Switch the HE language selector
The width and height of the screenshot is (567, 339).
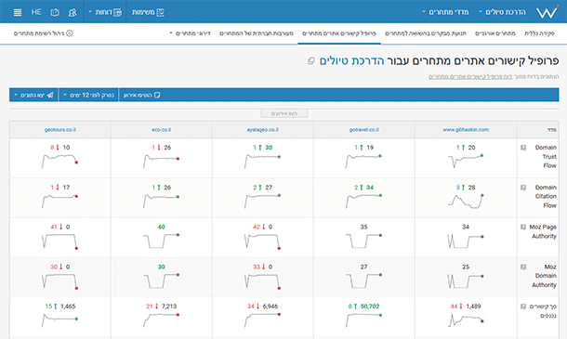click(x=36, y=12)
